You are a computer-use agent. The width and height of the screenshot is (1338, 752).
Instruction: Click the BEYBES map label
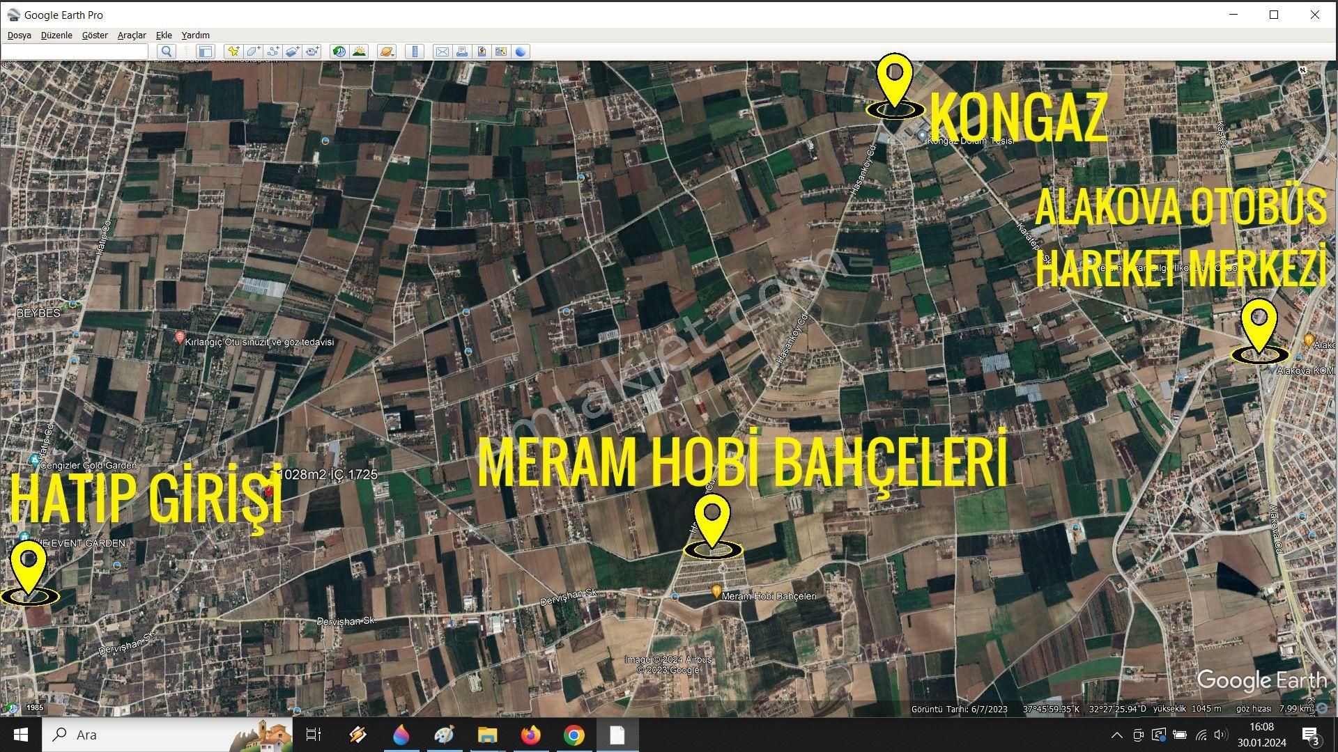(x=38, y=313)
